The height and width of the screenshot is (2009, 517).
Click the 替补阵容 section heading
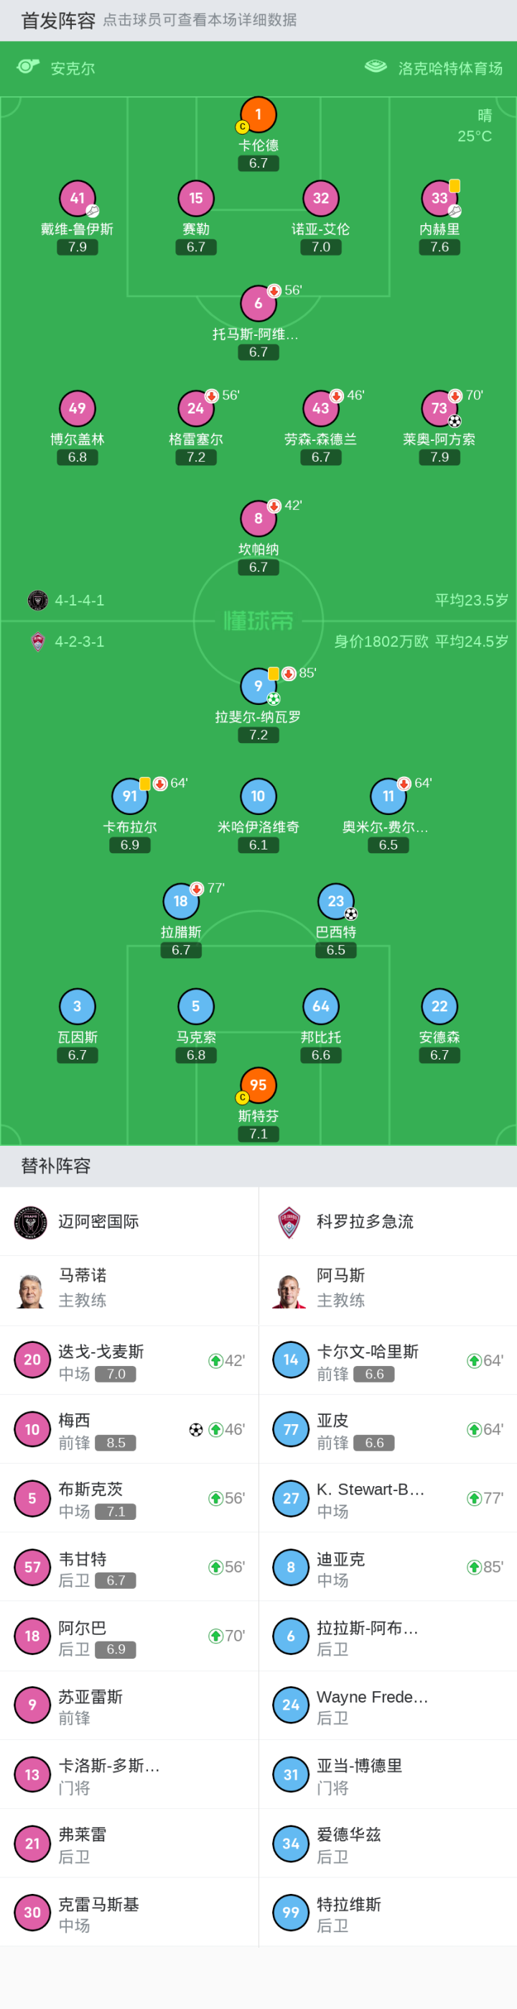pyautogui.click(x=56, y=1166)
